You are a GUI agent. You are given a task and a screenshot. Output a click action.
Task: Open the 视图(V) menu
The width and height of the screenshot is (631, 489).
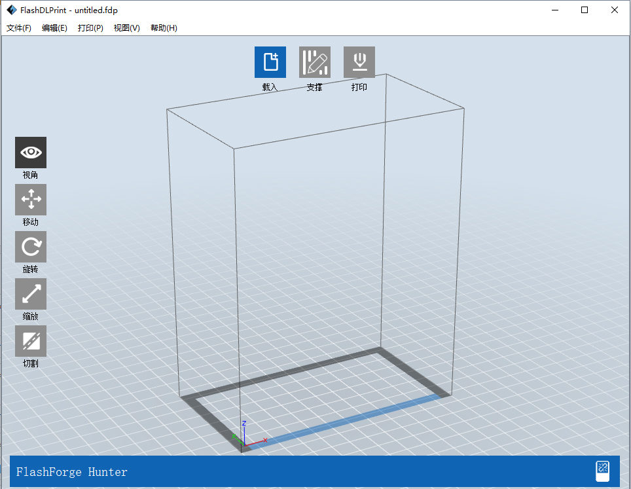[x=127, y=27]
